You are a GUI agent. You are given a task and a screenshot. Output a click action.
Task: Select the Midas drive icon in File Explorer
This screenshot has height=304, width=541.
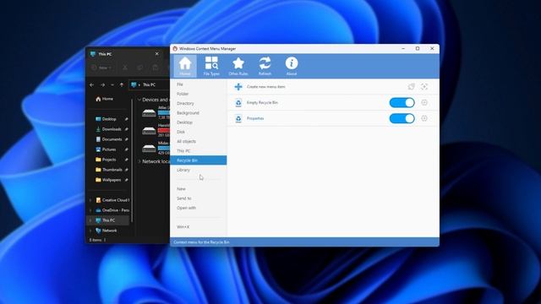(x=149, y=149)
